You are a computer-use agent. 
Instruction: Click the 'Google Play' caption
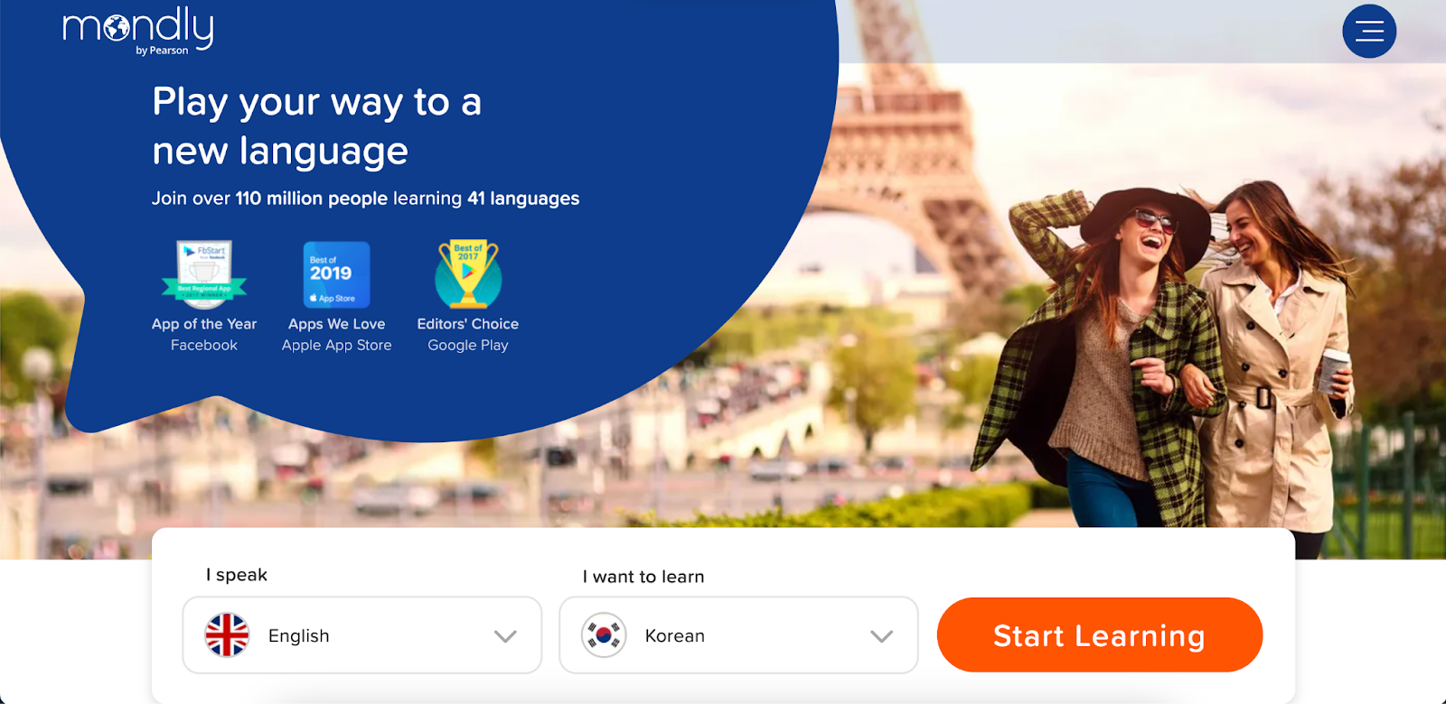(x=468, y=346)
